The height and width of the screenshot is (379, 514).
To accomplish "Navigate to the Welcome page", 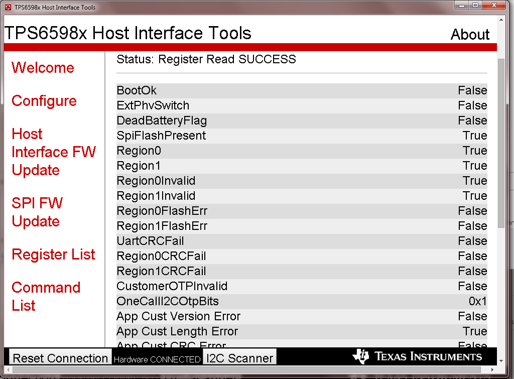I will click(x=42, y=68).
